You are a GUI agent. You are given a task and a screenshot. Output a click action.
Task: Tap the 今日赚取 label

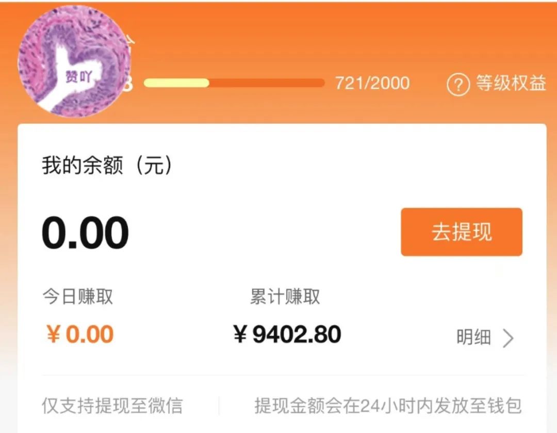[x=77, y=297]
